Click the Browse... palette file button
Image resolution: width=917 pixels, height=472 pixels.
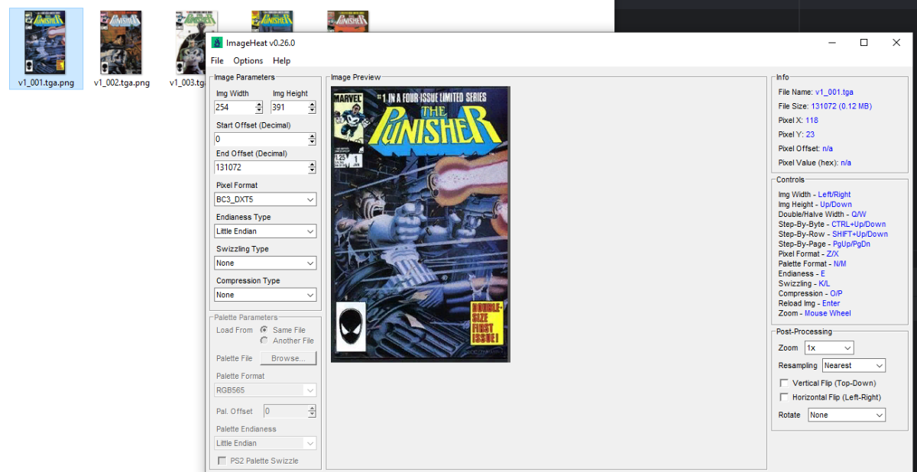pos(288,358)
